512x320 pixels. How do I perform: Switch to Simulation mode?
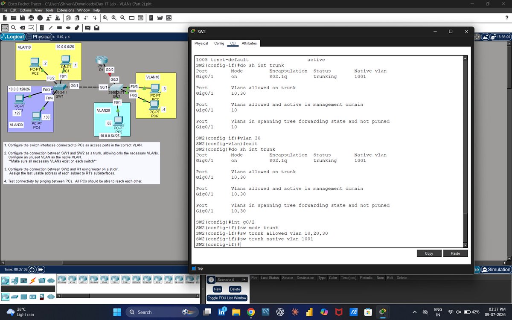tap(495, 270)
